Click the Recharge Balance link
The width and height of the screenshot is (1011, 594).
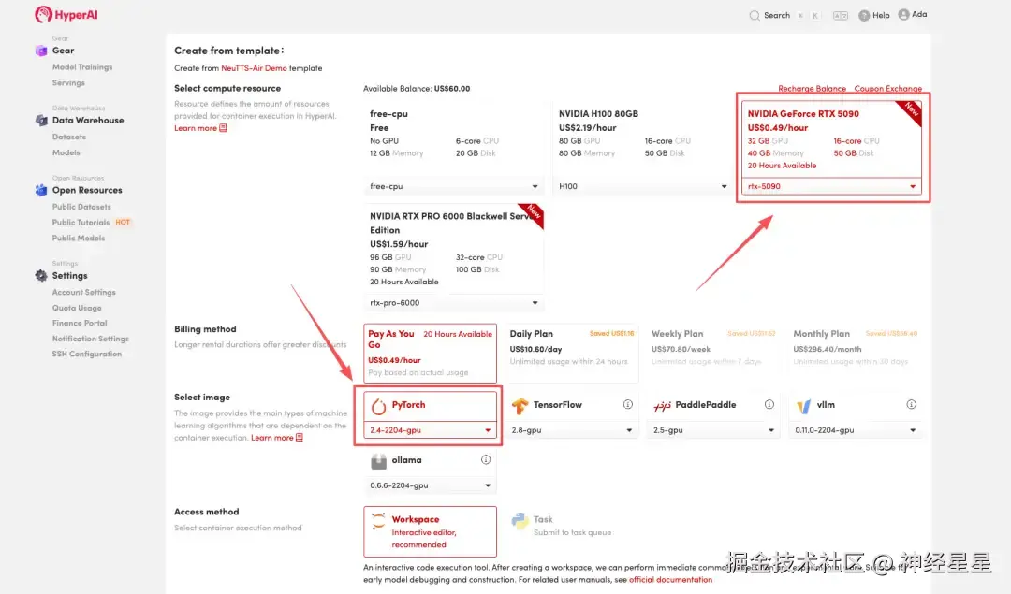click(812, 89)
